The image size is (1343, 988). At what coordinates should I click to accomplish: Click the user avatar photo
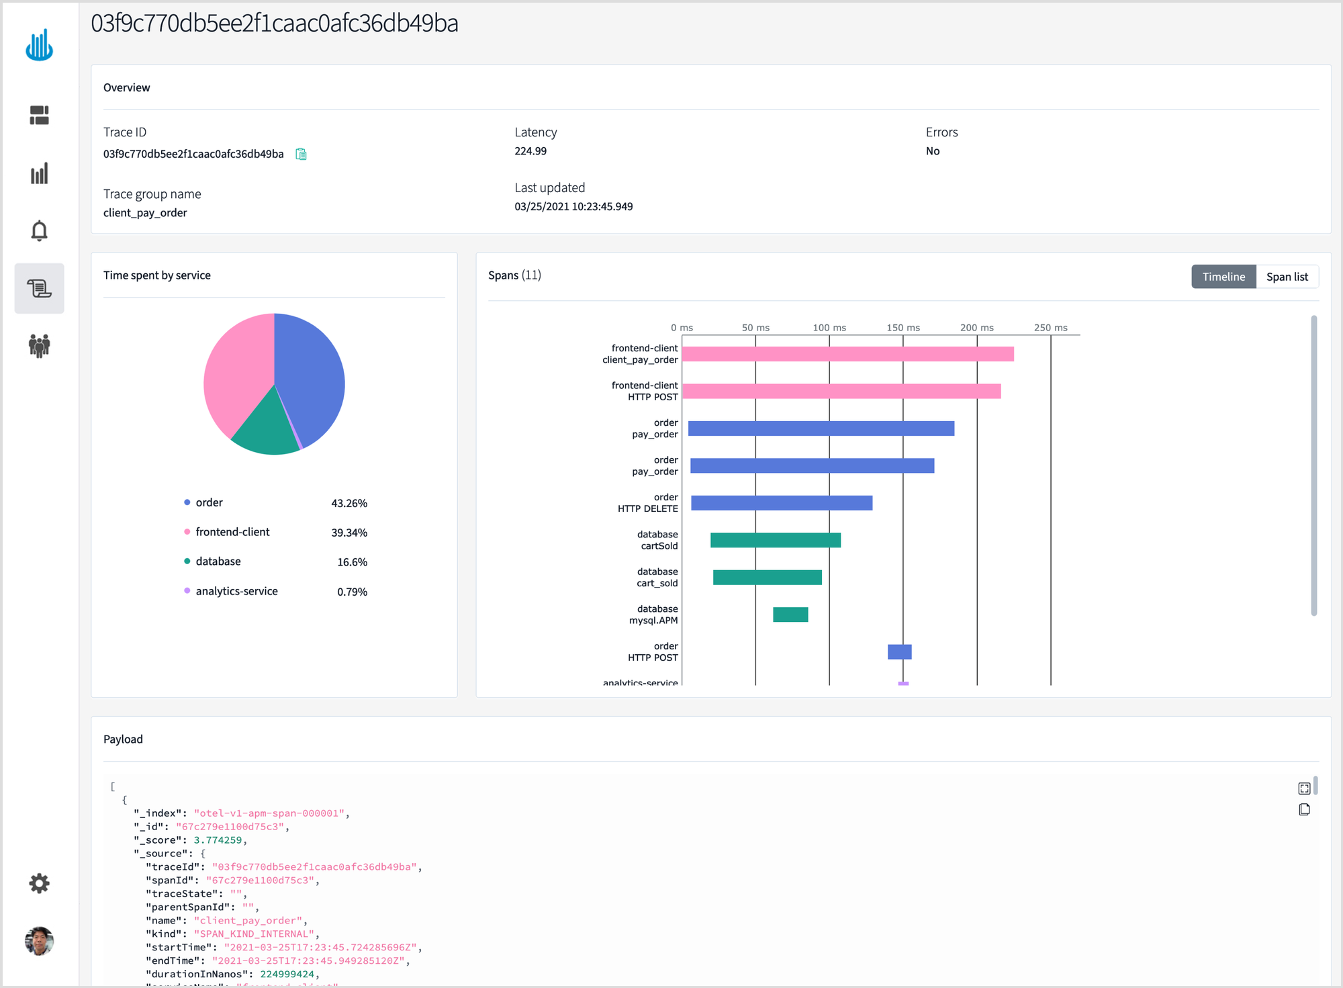click(39, 941)
